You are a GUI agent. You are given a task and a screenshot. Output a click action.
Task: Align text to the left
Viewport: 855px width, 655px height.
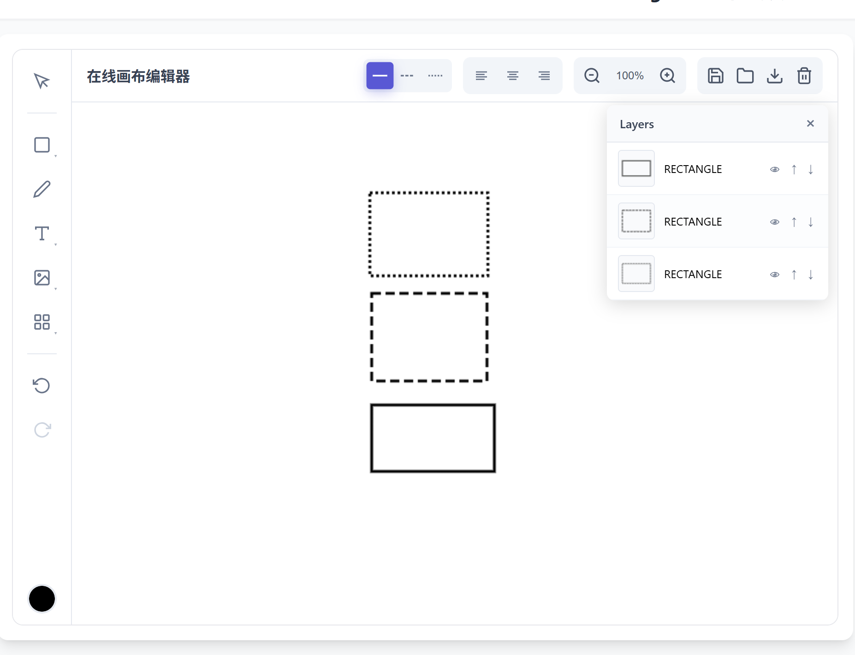tap(481, 76)
